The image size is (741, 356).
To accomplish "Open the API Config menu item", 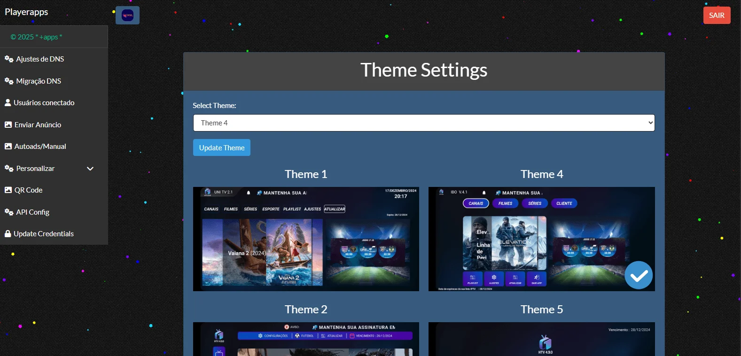I will tap(32, 212).
